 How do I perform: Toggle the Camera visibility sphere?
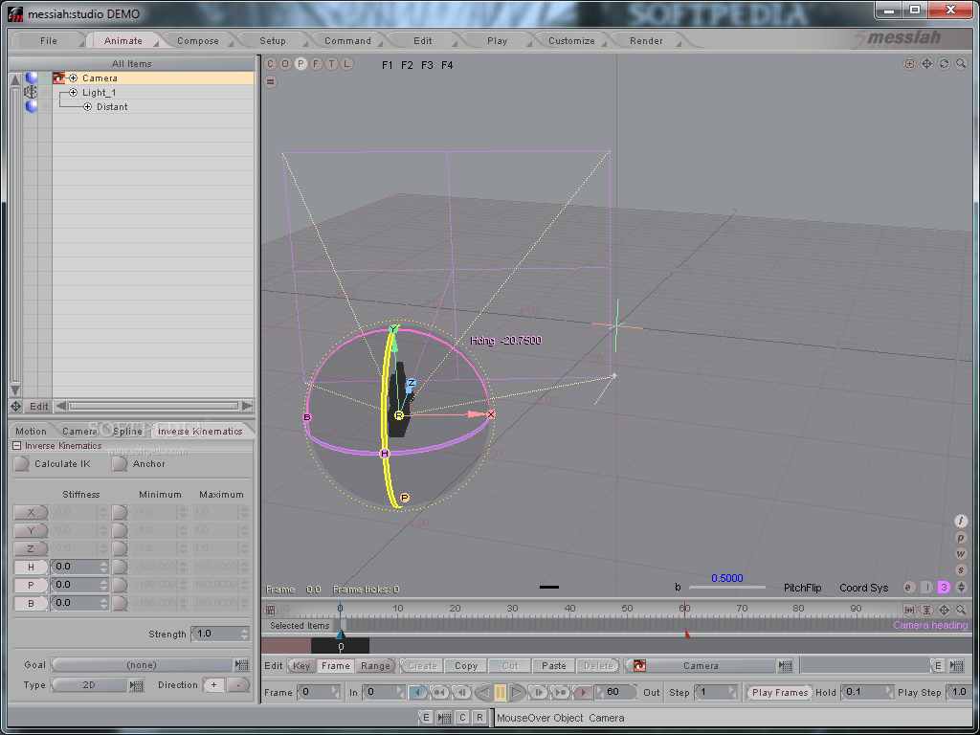(x=32, y=78)
